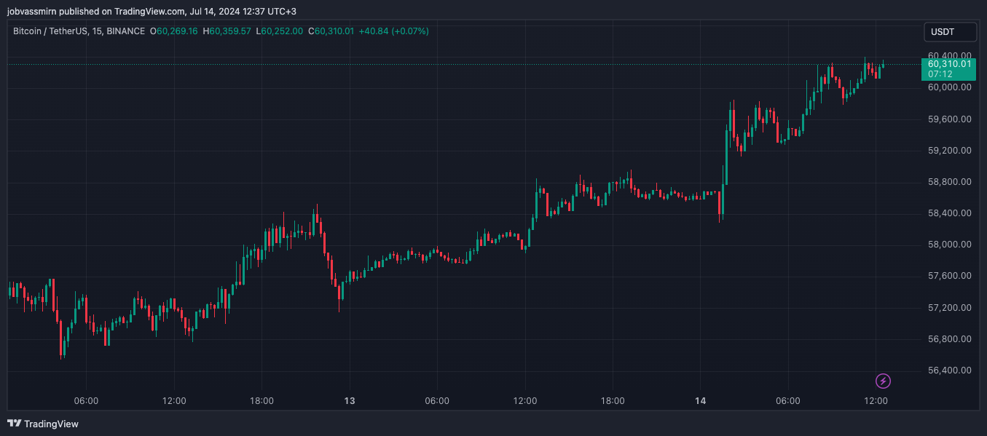
Task: Open the USDT currency dropdown
Action: click(x=949, y=32)
